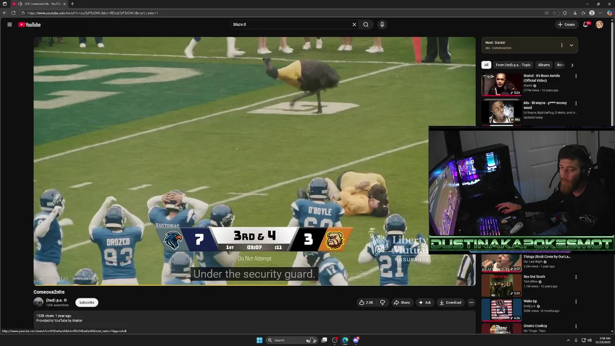Clear the search box with the X
This screenshot has width=615, height=346.
[x=354, y=25]
